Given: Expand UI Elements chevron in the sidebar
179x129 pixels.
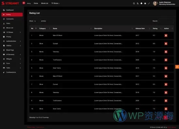Looking at the screenshot, I should (x=20, y=55).
